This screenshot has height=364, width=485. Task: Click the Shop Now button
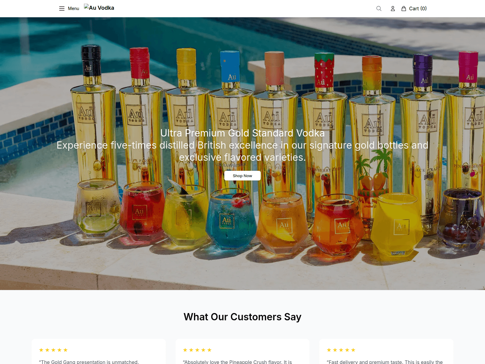242,176
